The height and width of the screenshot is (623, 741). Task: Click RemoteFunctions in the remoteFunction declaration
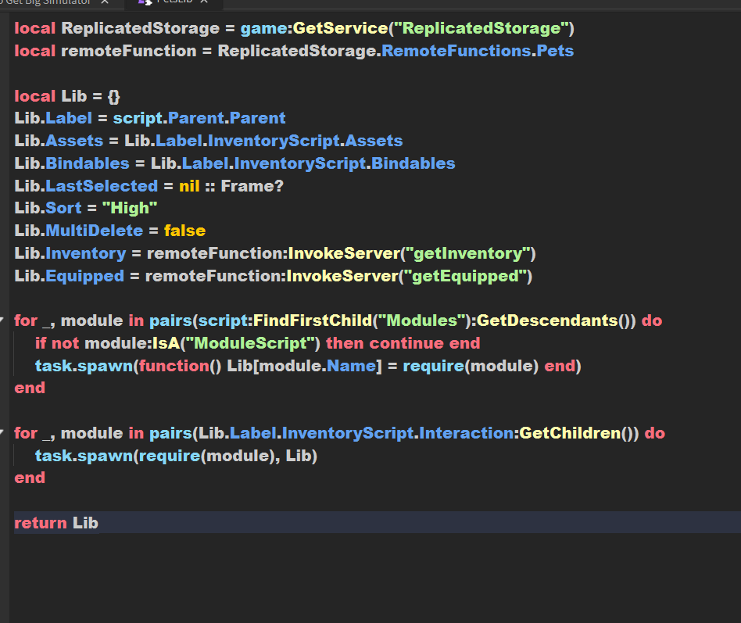coord(456,51)
